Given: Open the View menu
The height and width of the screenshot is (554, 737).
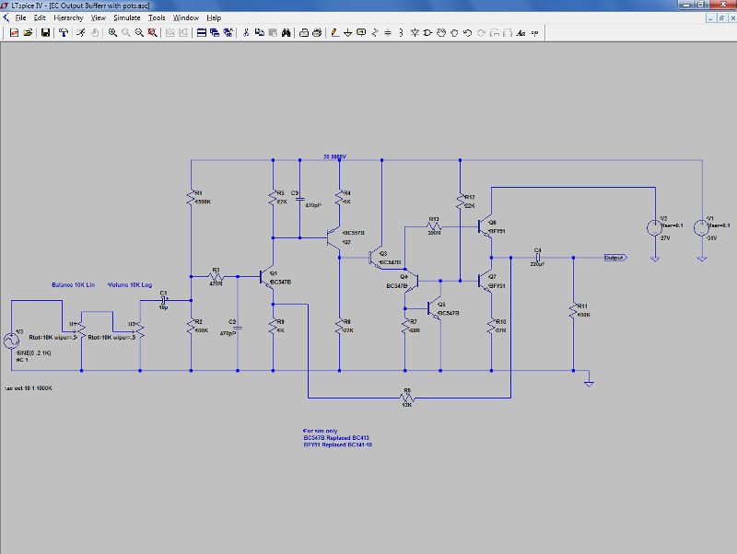Looking at the screenshot, I should 99,17.
